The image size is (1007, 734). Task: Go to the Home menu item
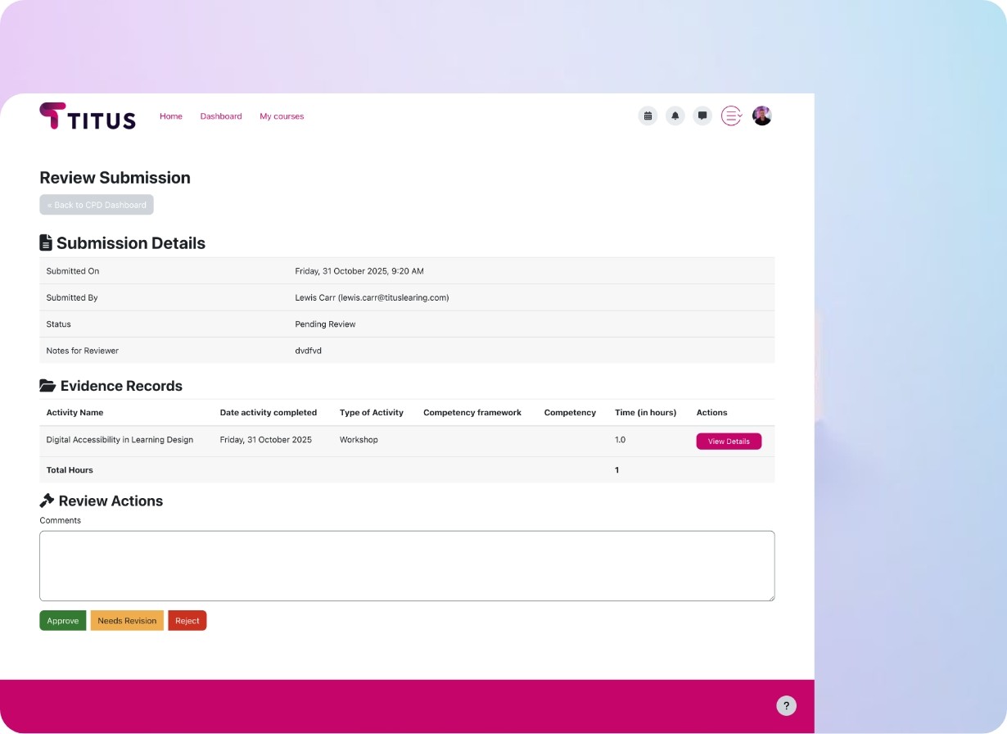pyautogui.click(x=171, y=116)
